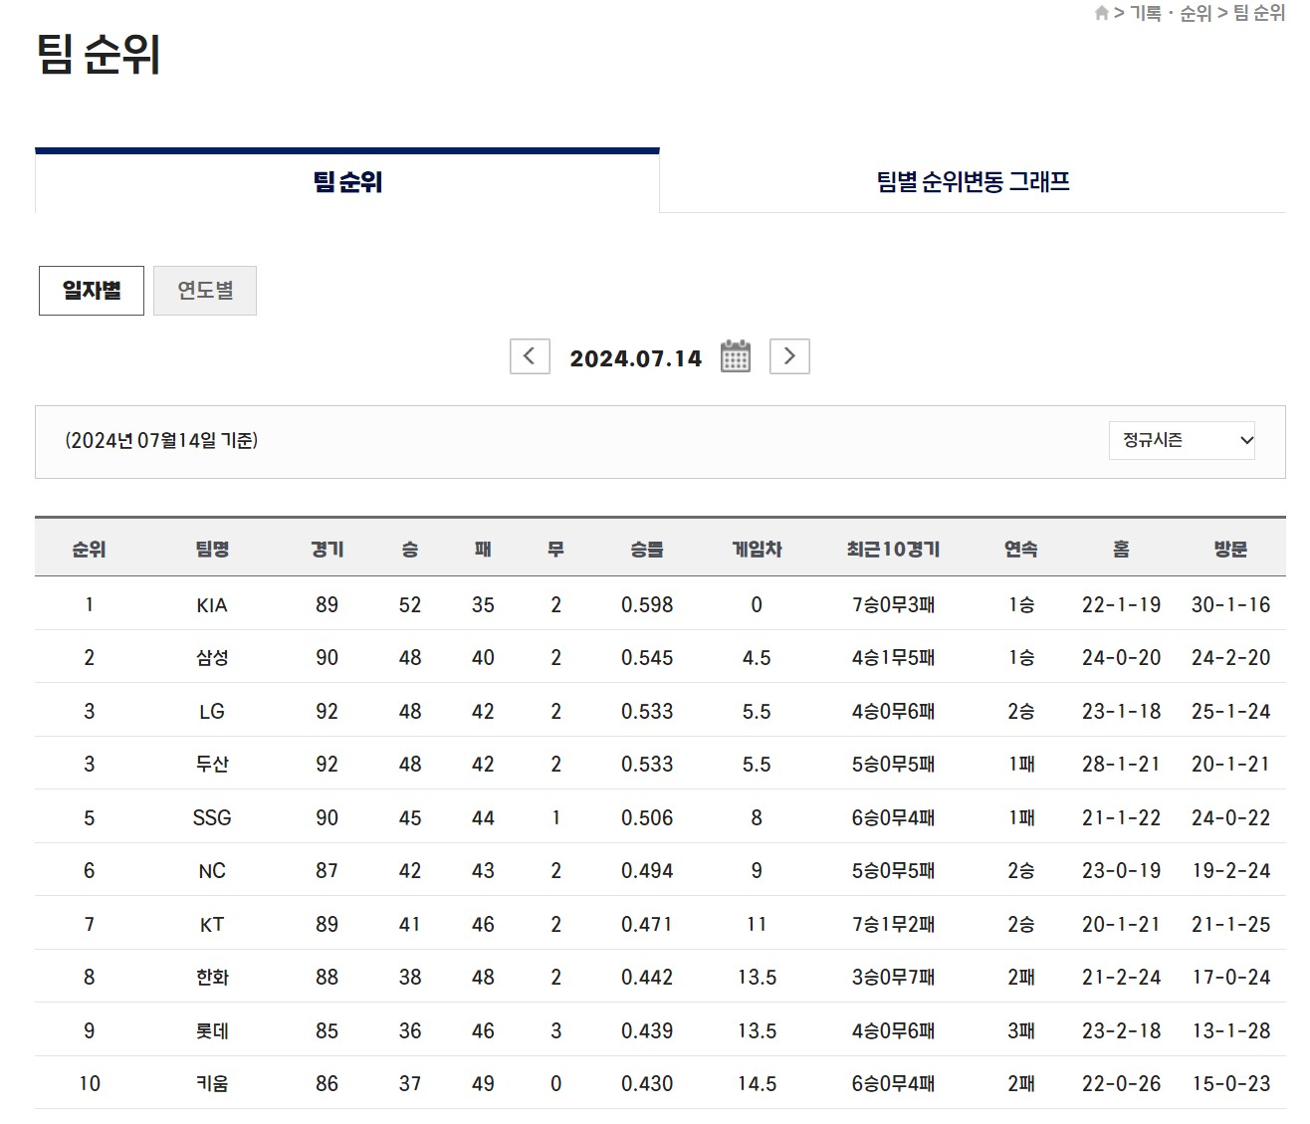This screenshot has height=1124, width=1310.
Task: Click team name 두산
Action: 212,765
